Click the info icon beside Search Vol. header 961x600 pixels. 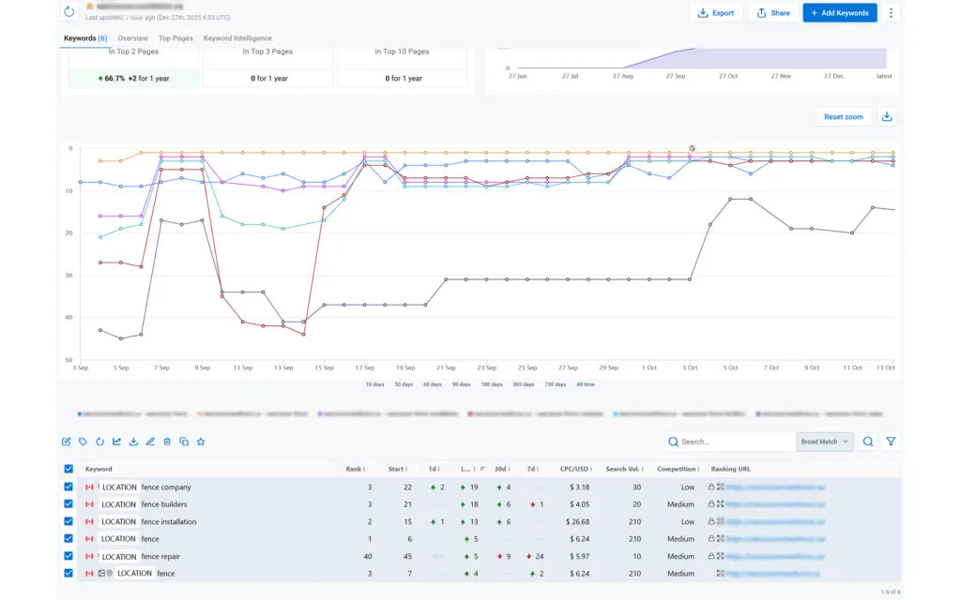click(642, 469)
